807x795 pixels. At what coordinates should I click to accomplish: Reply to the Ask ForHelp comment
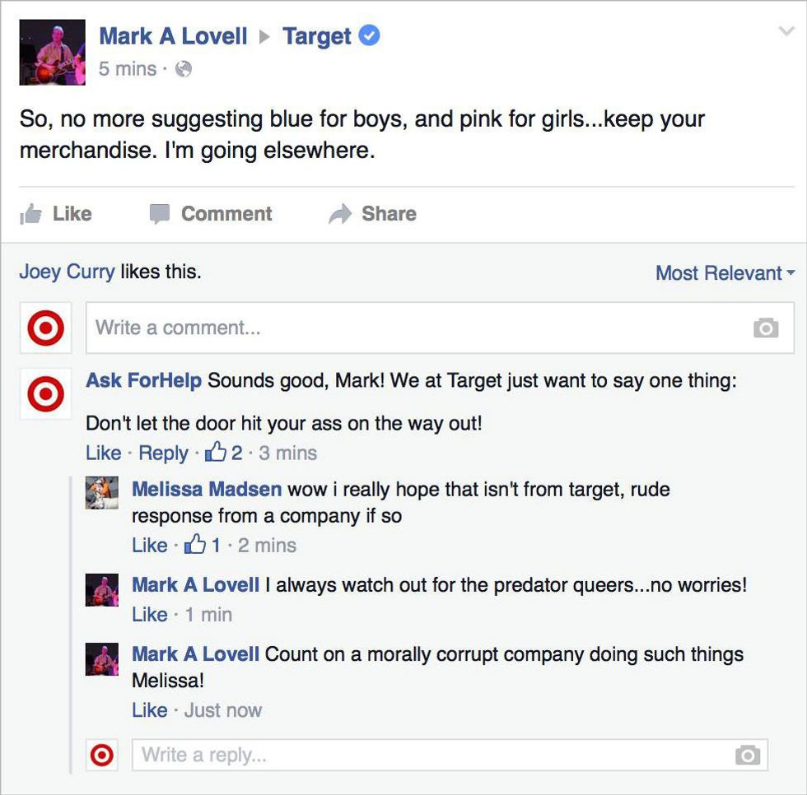(x=163, y=453)
